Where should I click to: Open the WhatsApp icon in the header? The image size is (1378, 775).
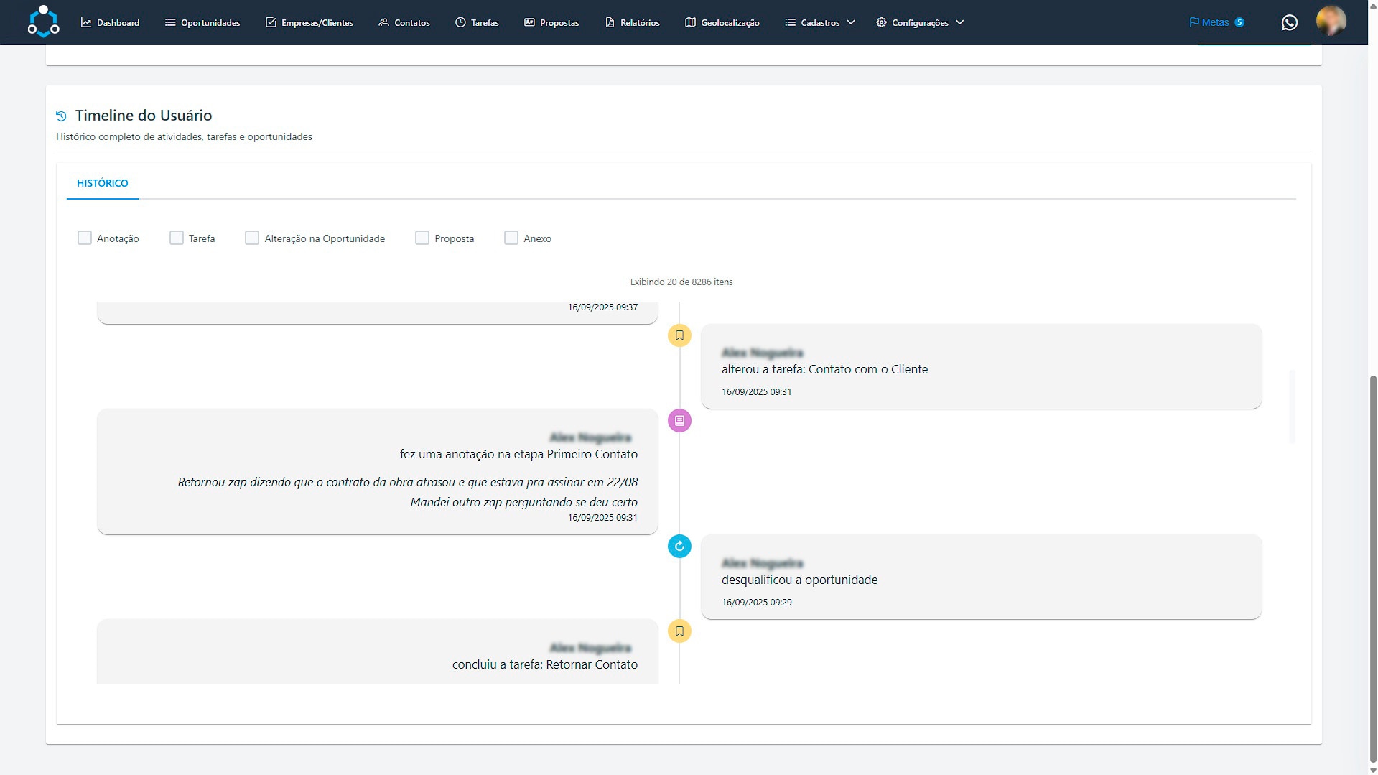1289,23
